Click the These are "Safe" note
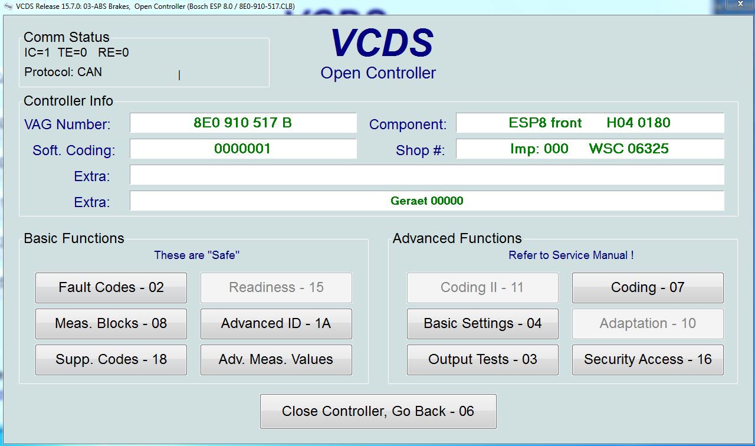Screen dimensions: 755x446 point(197,255)
